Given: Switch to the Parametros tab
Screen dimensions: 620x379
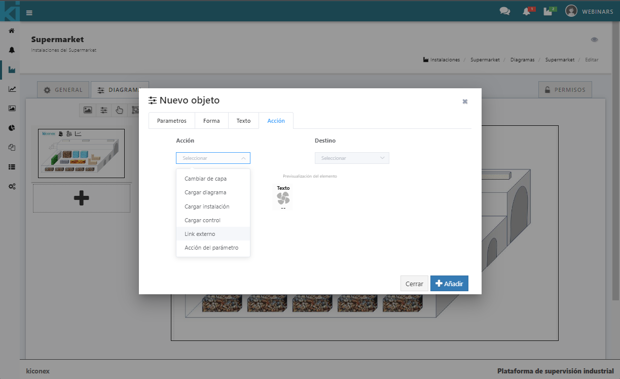Looking at the screenshot, I should [x=171, y=121].
